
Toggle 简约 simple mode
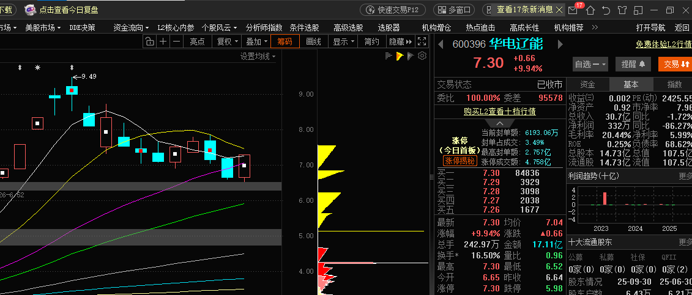(x=371, y=42)
